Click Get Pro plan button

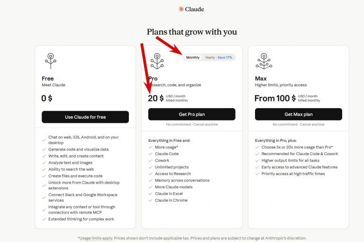pos(192,114)
